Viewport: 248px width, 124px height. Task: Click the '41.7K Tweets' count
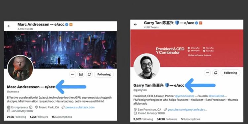[x=151, y=27]
